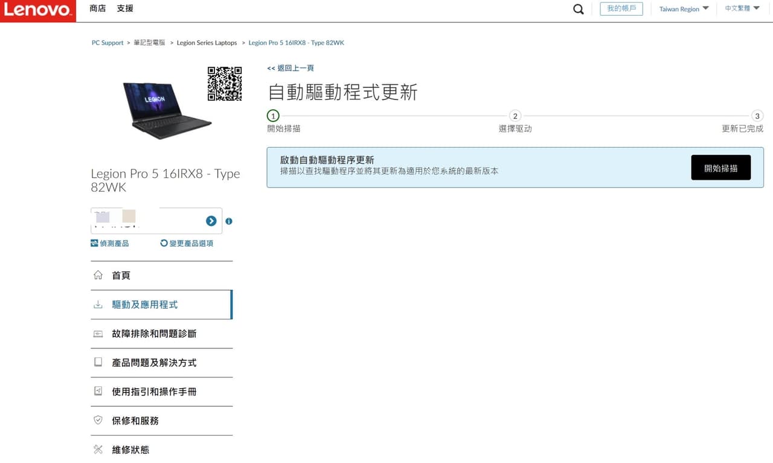
Task: Click 筆記型電腦 breadcrumb
Action: [x=149, y=43]
